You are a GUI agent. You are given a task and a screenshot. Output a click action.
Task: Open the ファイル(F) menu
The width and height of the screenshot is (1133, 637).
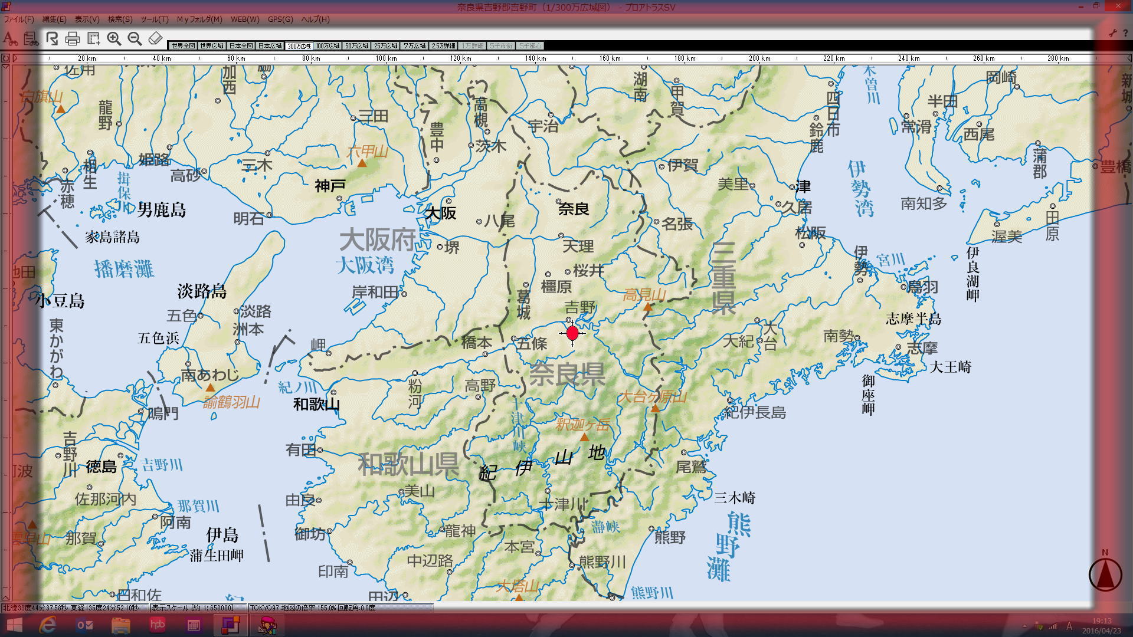19,19
